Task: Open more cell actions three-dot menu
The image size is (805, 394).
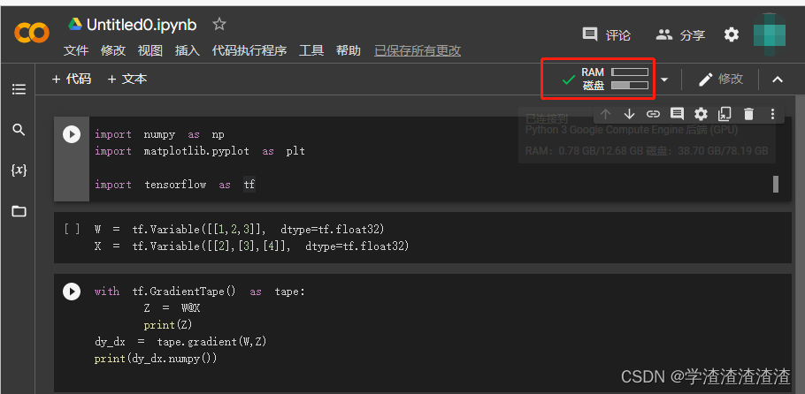Action: 772,114
